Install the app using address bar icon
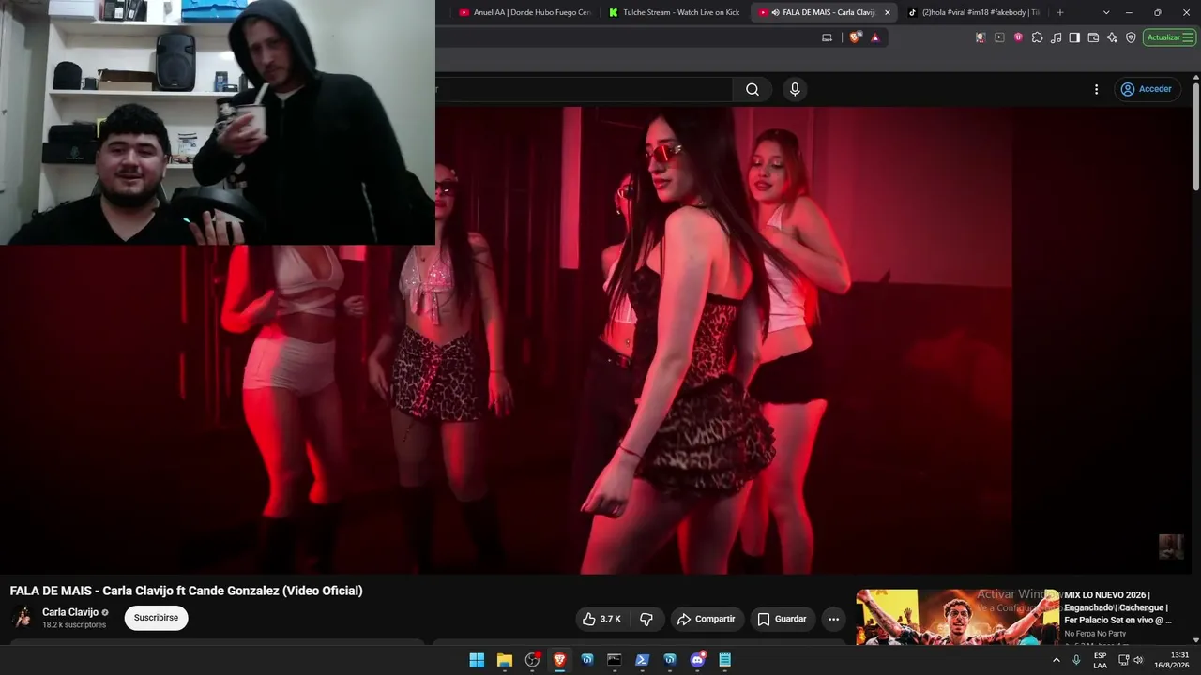 click(x=827, y=37)
